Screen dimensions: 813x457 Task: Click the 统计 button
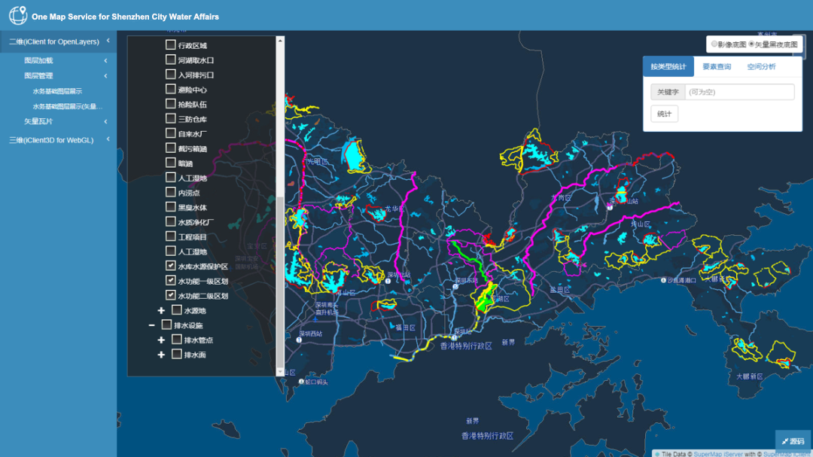point(664,114)
